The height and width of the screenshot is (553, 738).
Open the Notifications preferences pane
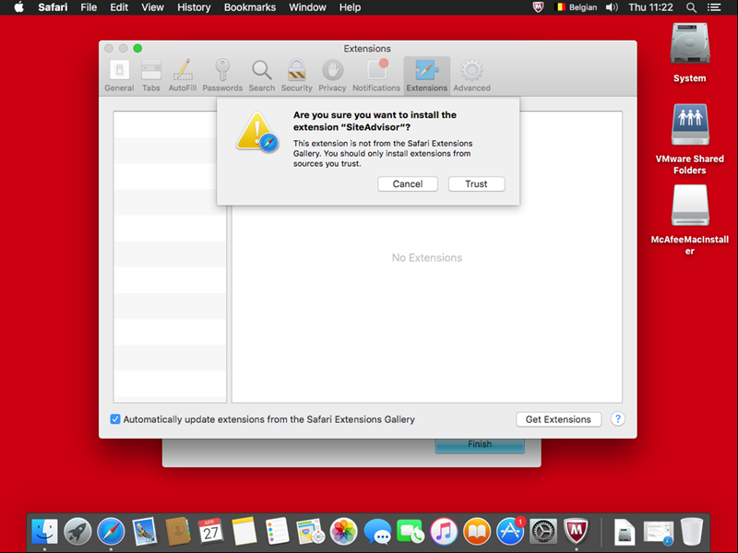(376, 76)
